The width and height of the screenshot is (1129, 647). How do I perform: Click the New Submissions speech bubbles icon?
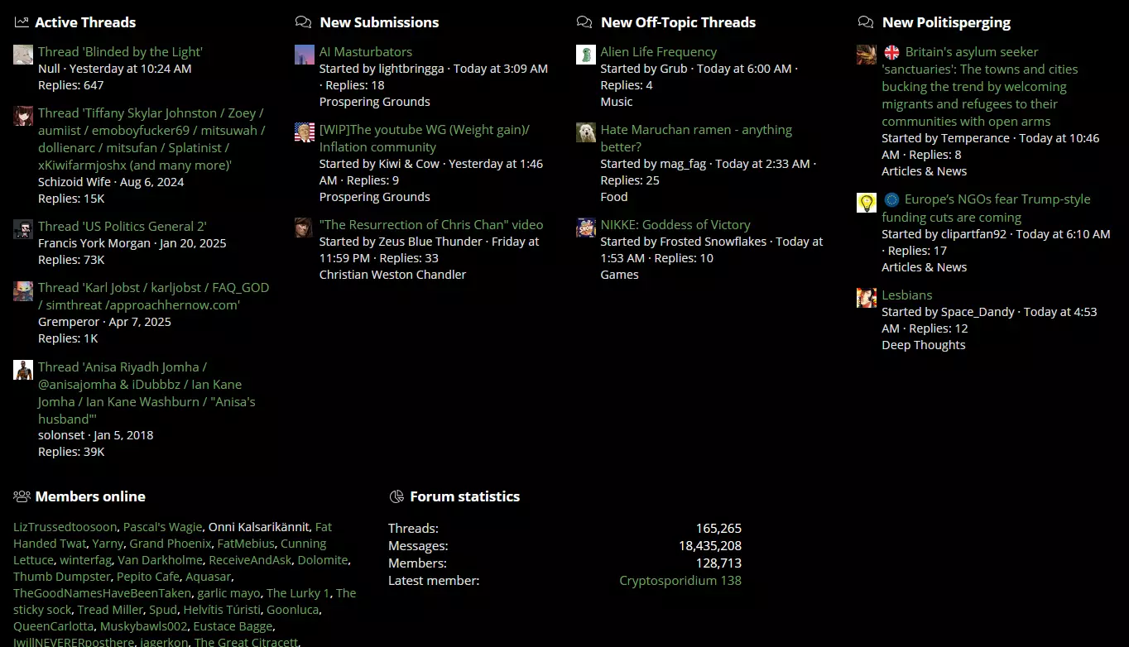click(x=304, y=22)
